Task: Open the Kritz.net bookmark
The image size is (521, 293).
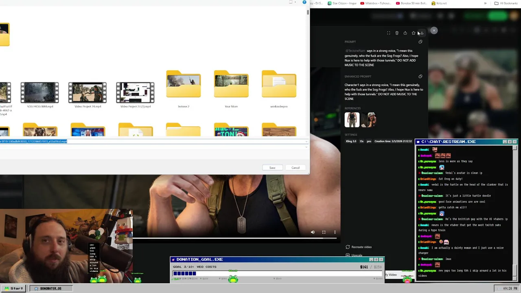Action: pos(439,3)
